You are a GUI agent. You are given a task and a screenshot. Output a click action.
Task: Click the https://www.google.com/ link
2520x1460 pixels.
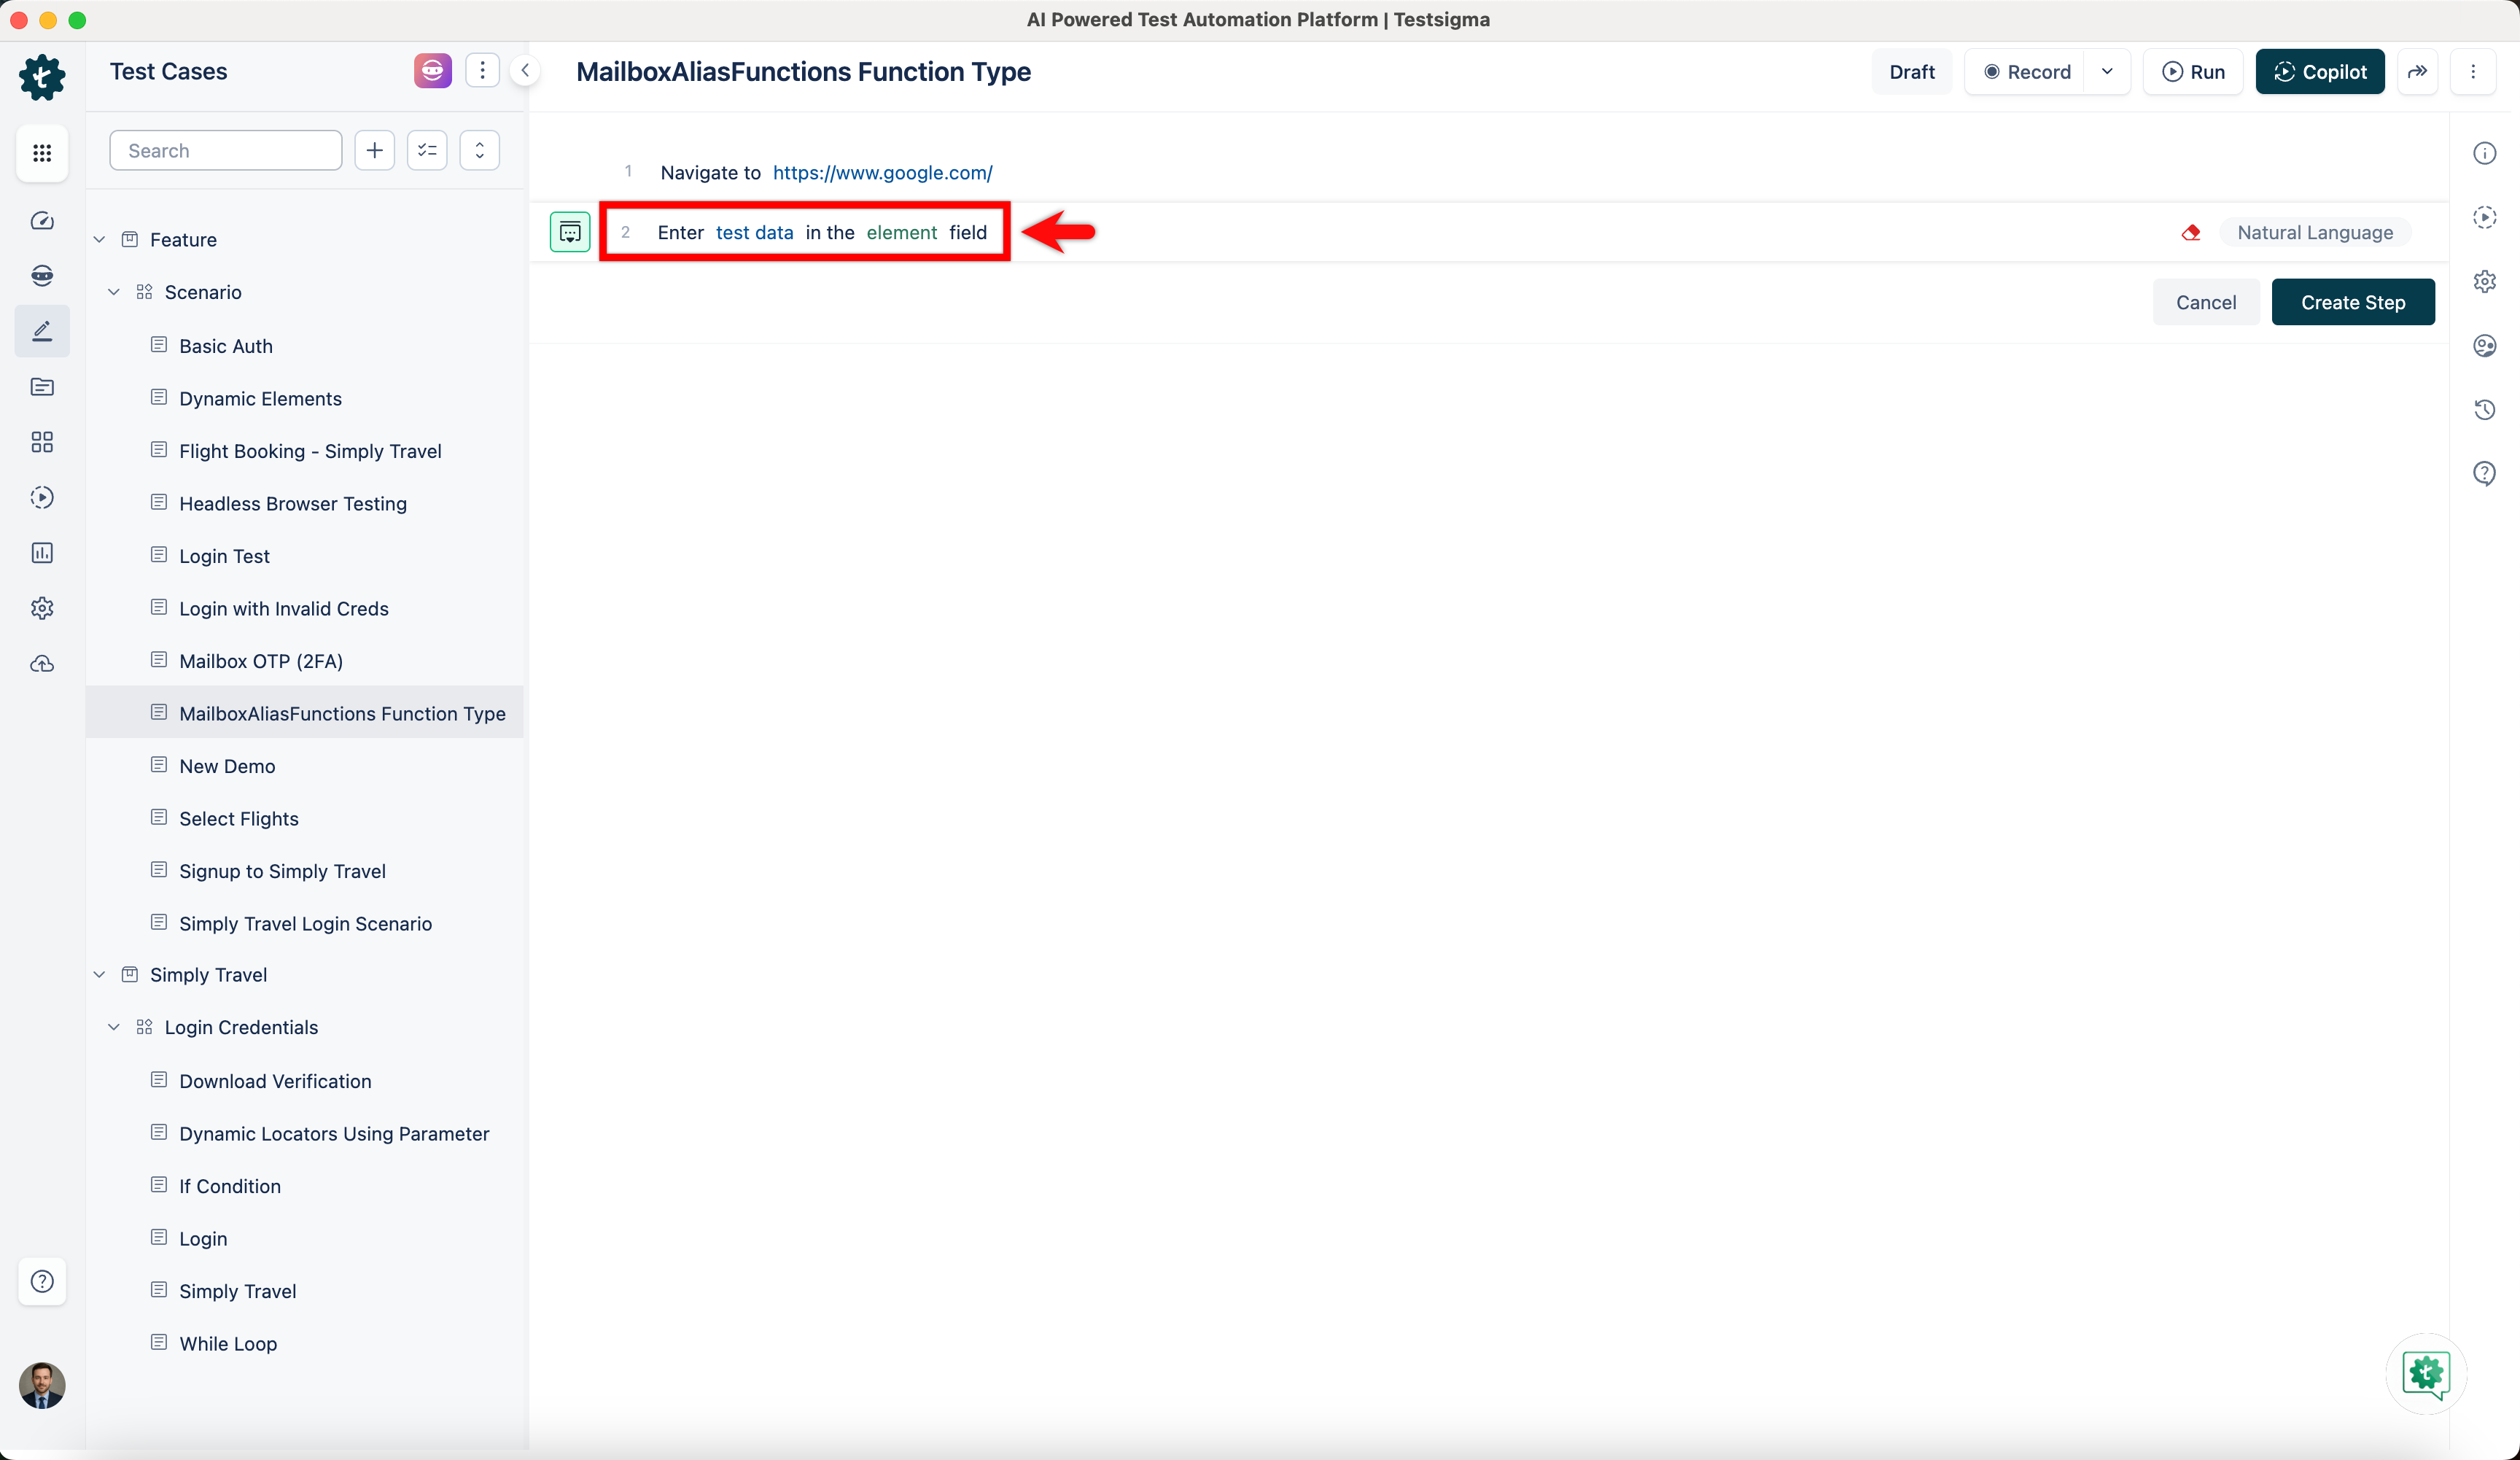pos(882,173)
